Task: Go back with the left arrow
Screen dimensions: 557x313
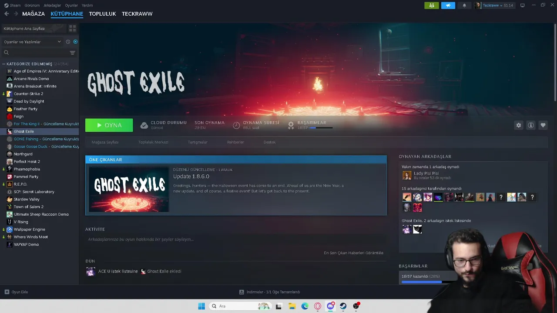Action: [7, 13]
